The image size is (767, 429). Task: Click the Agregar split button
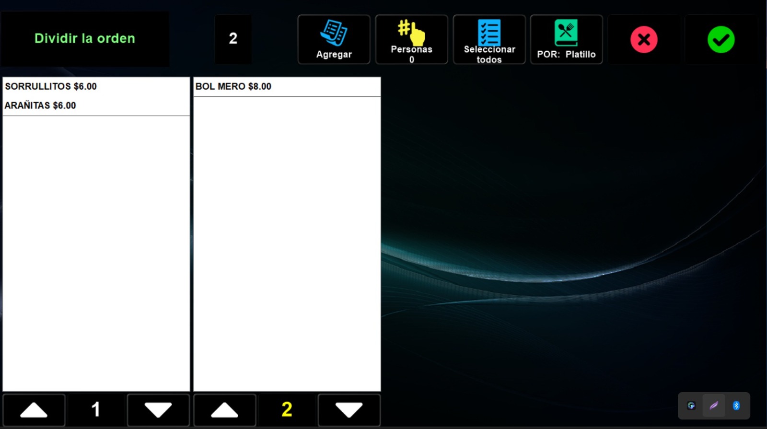[334, 39]
